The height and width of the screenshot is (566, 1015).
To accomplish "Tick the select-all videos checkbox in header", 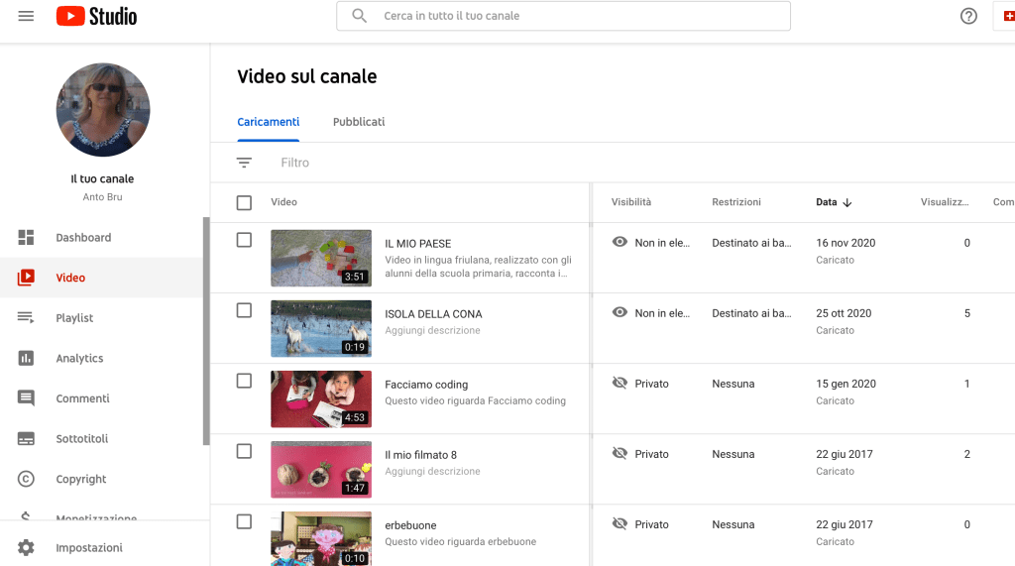I will [x=244, y=203].
